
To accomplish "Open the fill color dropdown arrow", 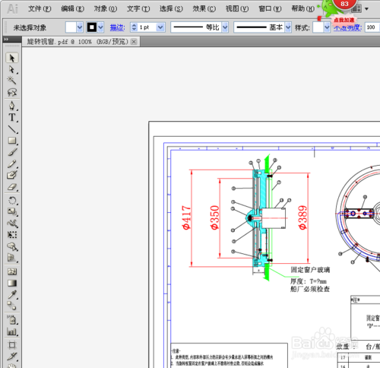I will [80, 27].
